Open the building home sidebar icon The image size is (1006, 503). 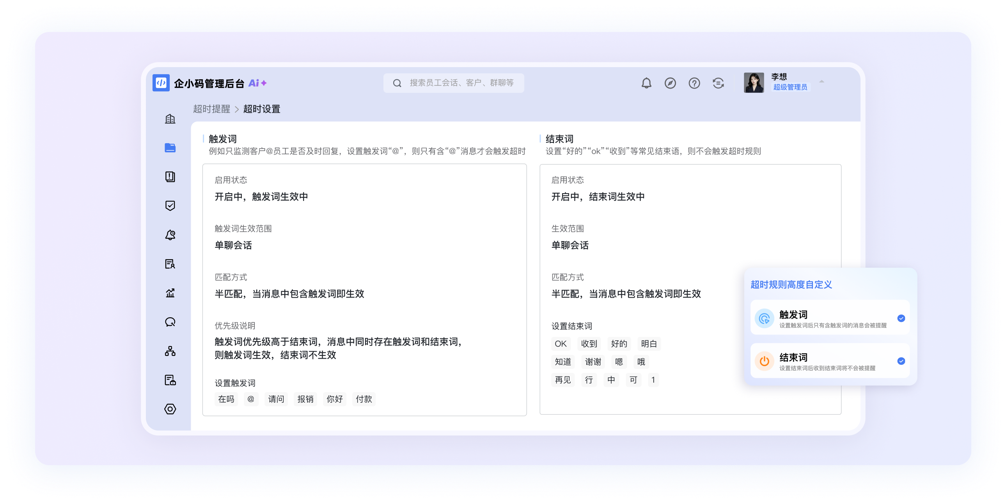tap(170, 119)
